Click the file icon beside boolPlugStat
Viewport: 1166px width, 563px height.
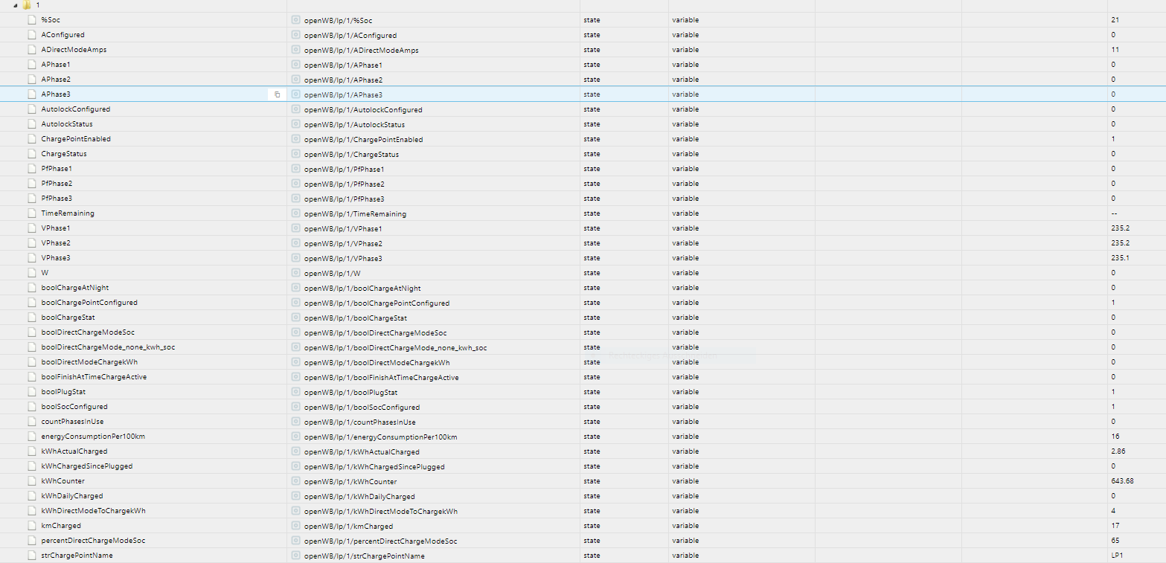pyautogui.click(x=32, y=392)
